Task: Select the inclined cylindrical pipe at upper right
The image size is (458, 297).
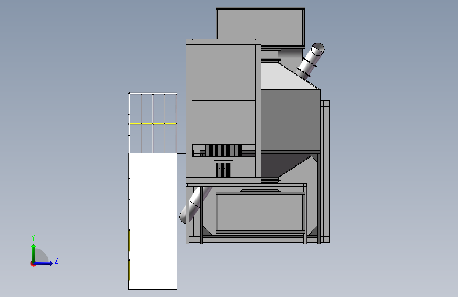Action: click(311, 61)
